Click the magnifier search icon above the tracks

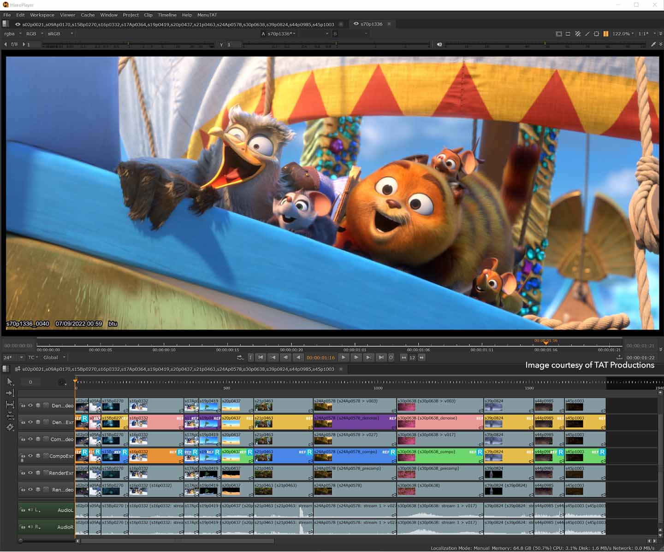click(62, 383)
